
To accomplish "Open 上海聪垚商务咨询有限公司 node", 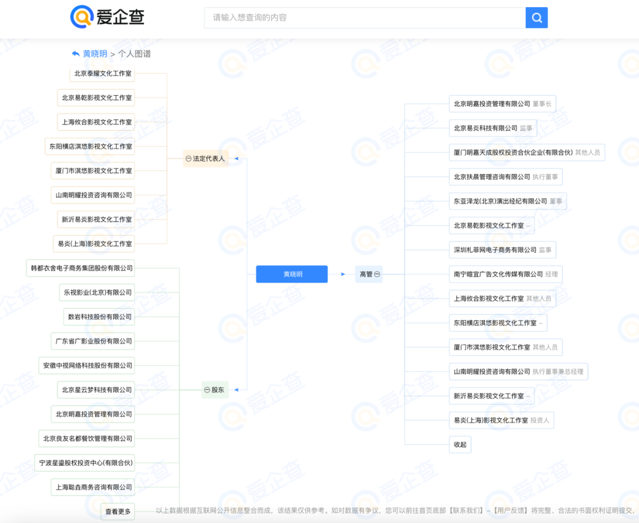I will click(x=93, y=487).
